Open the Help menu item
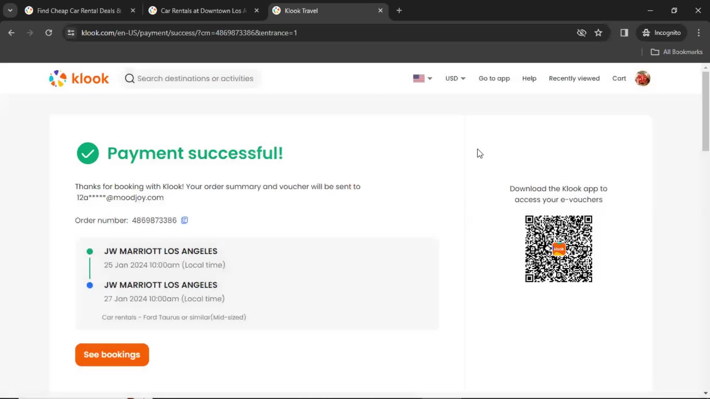 pyautogui.click(x=529, y=78)
